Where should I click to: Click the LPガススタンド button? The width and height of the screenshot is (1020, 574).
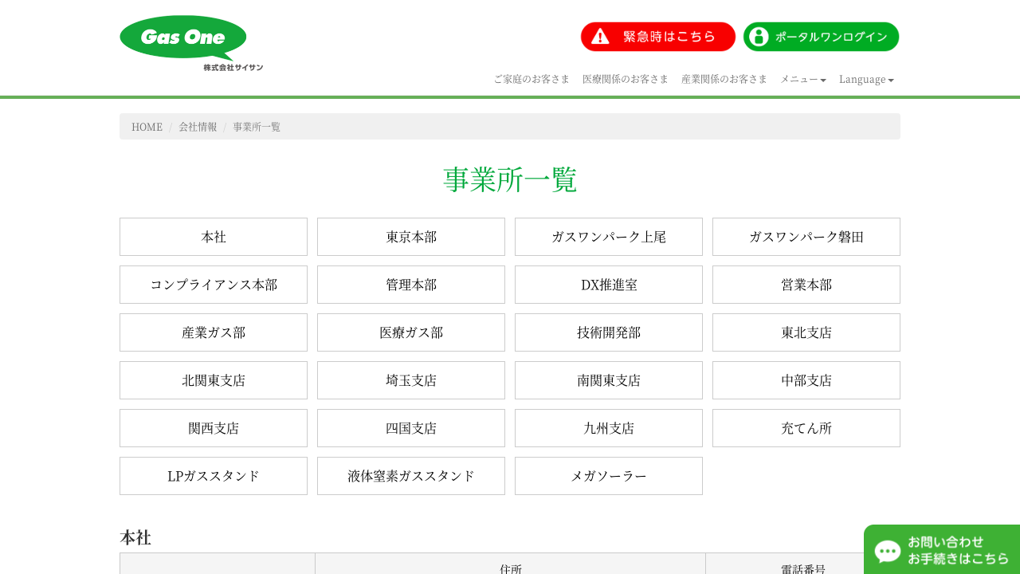point(214,476)
